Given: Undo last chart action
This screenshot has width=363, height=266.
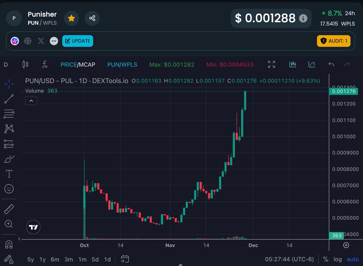Looking at the screenshot, I should click(331, 64).
